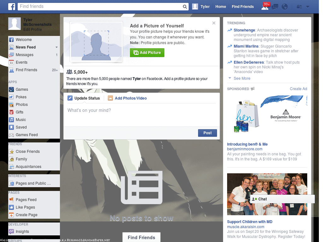Click the search magnifier icon
This screenshot has width=323, height=242.
(x=185, y=7)
